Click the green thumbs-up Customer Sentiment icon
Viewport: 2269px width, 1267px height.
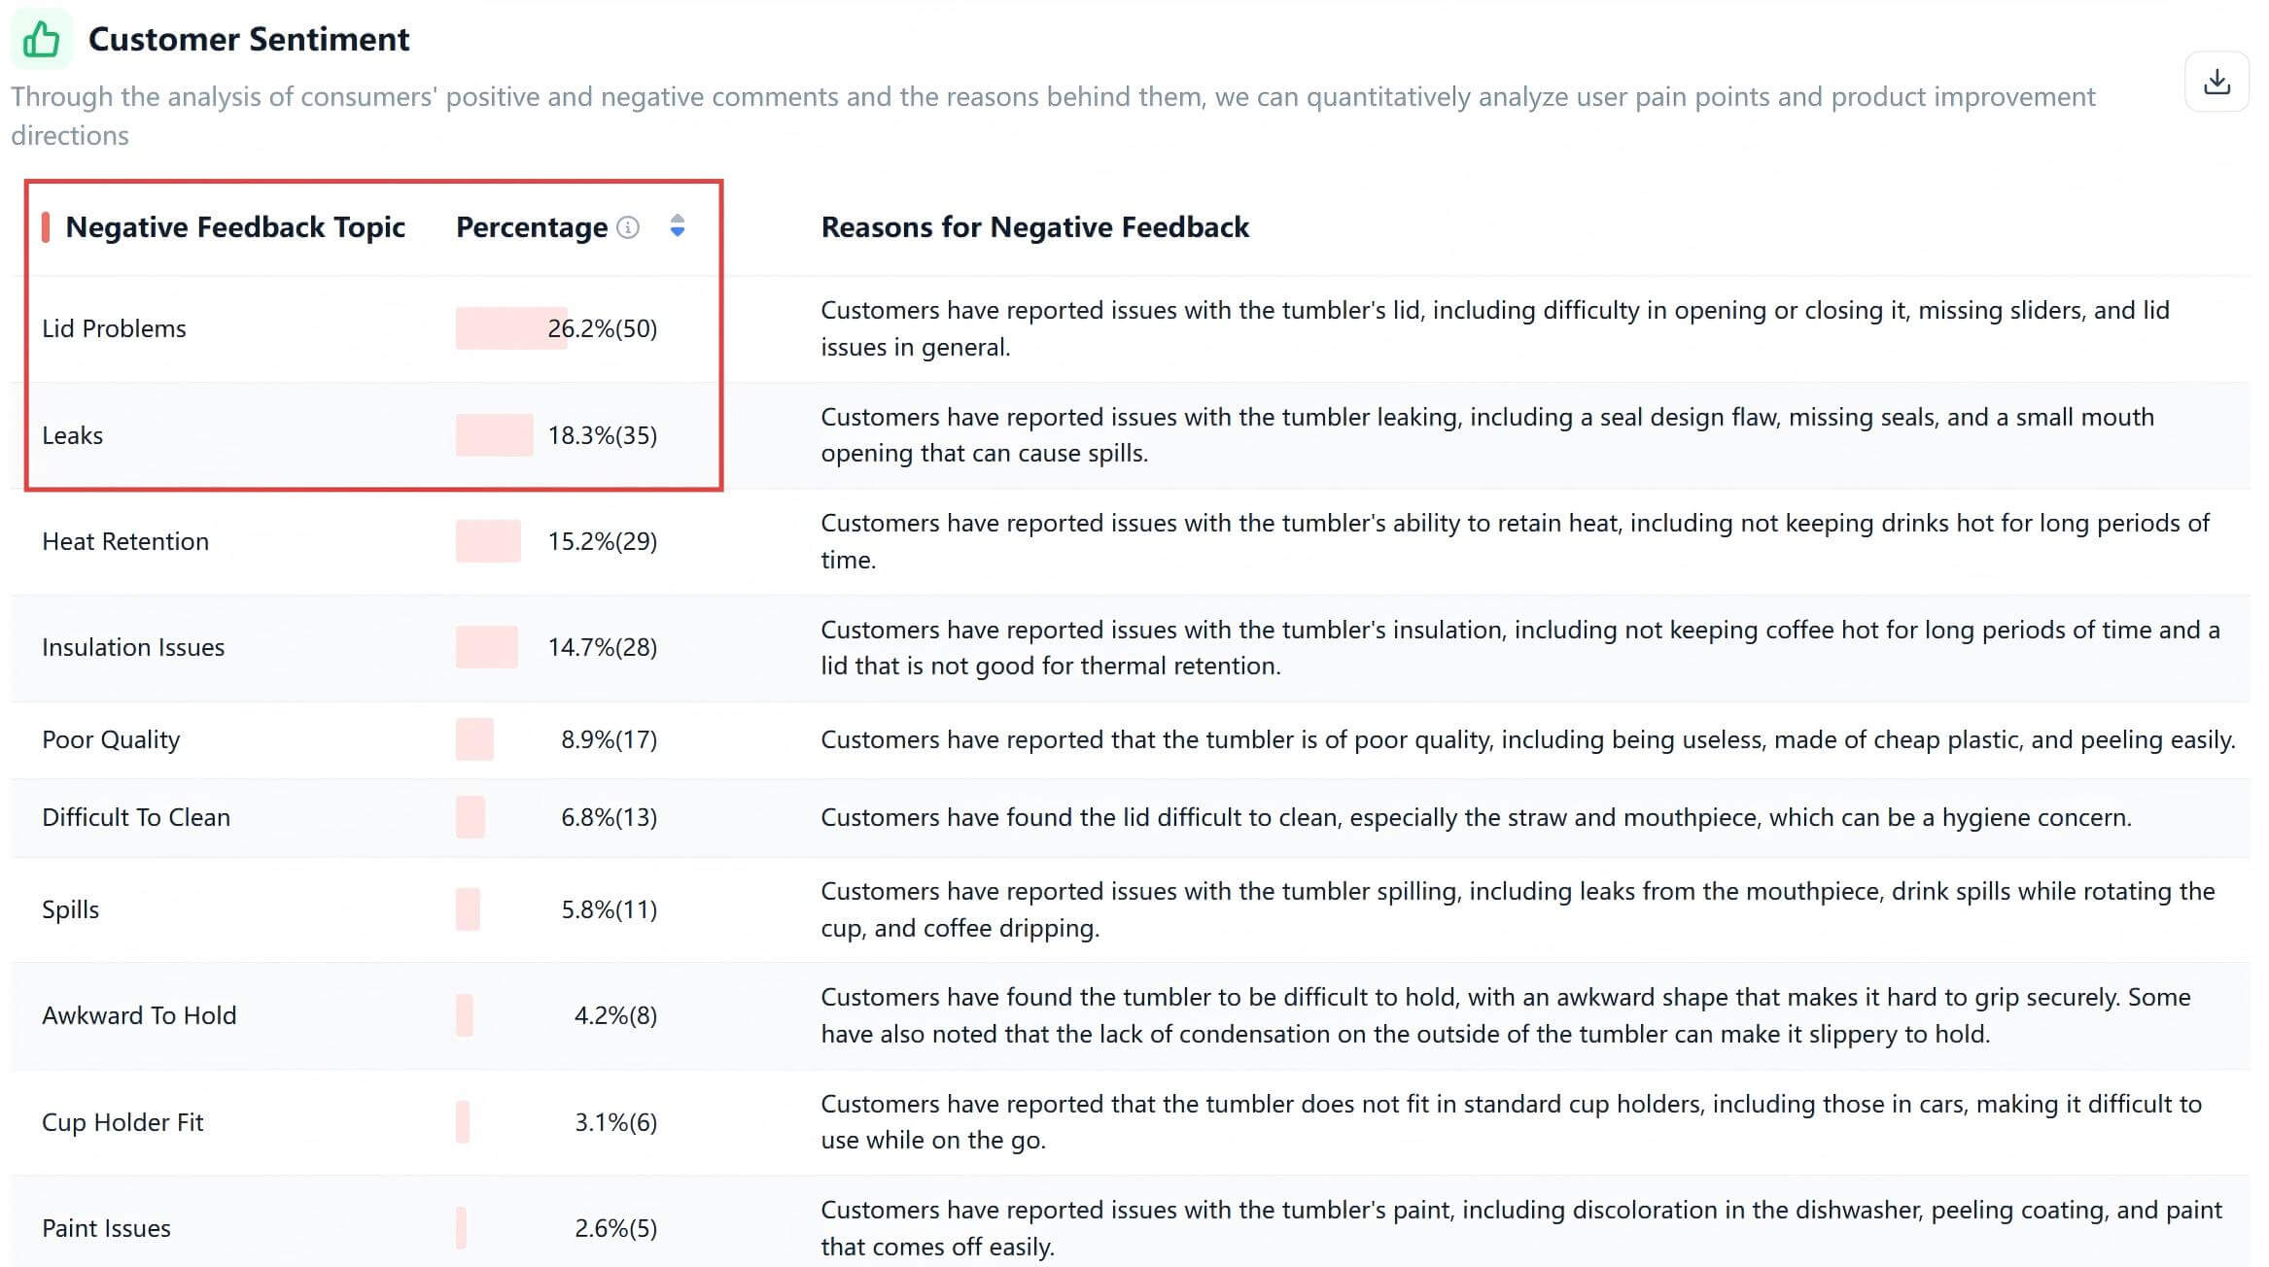41,40
